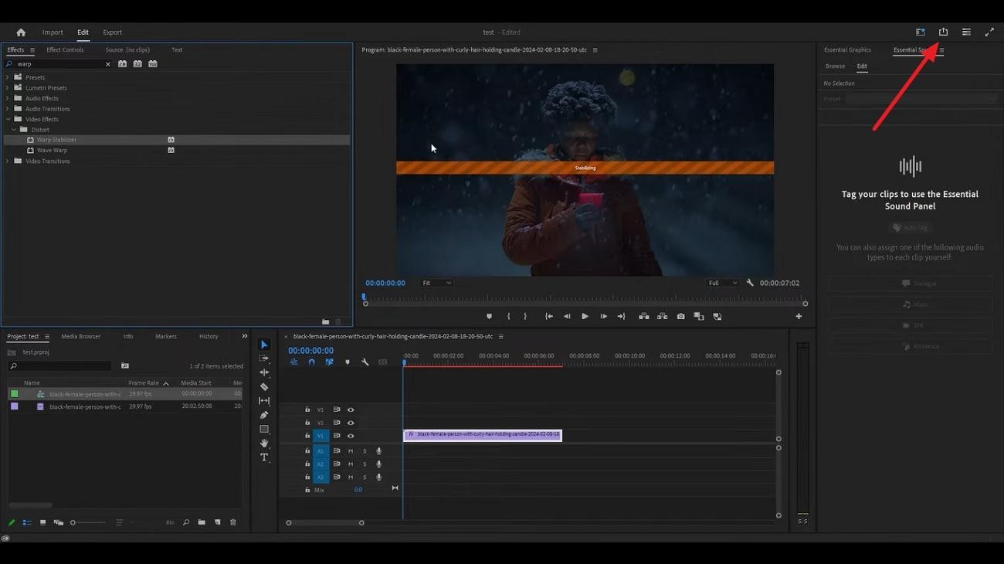This screenshot has width=1004, height=564.
Task: Click the violet label swatch of second item
Action: pos(14,406)
